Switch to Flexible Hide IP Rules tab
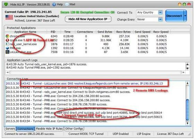The width and height of the screenshot is (195, 140). click(49, 129)
